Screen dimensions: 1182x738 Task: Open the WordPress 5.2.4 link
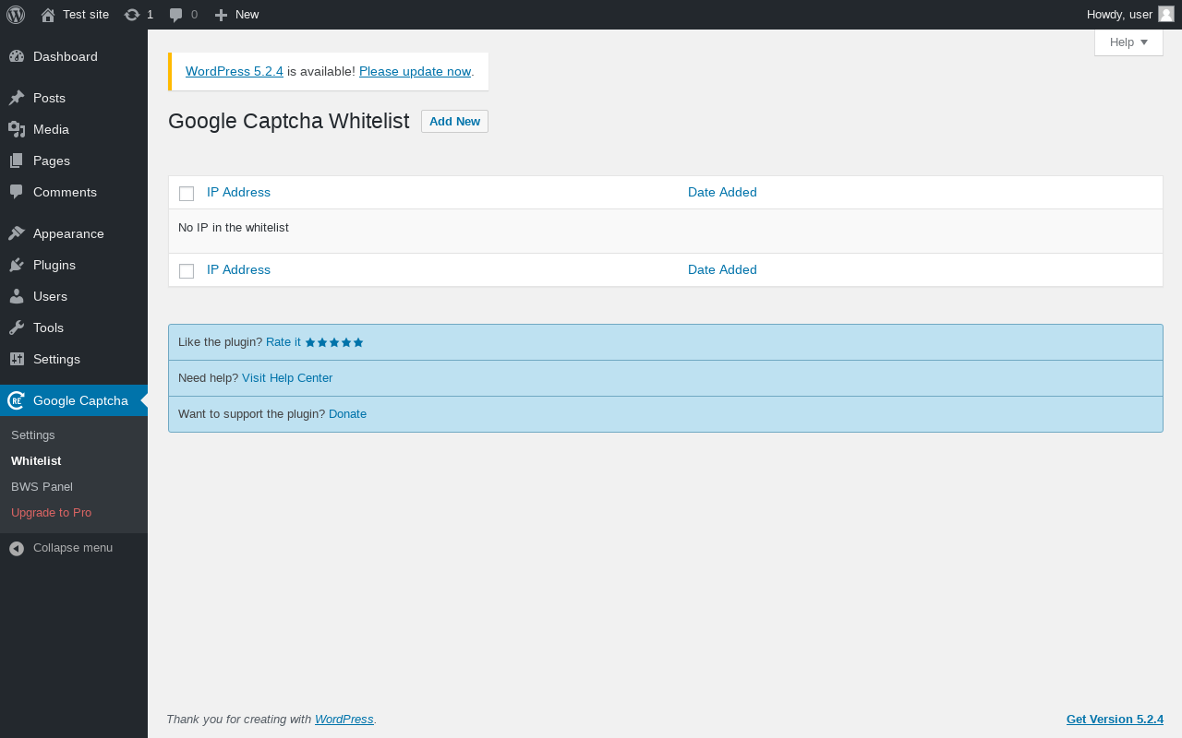click(x=235, y=71)
